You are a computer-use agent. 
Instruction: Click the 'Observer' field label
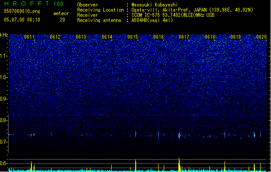coord(87,5)
